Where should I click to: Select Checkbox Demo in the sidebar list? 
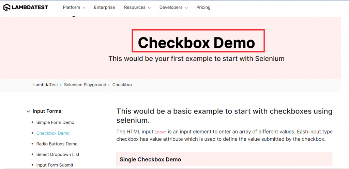coord(53,133)
